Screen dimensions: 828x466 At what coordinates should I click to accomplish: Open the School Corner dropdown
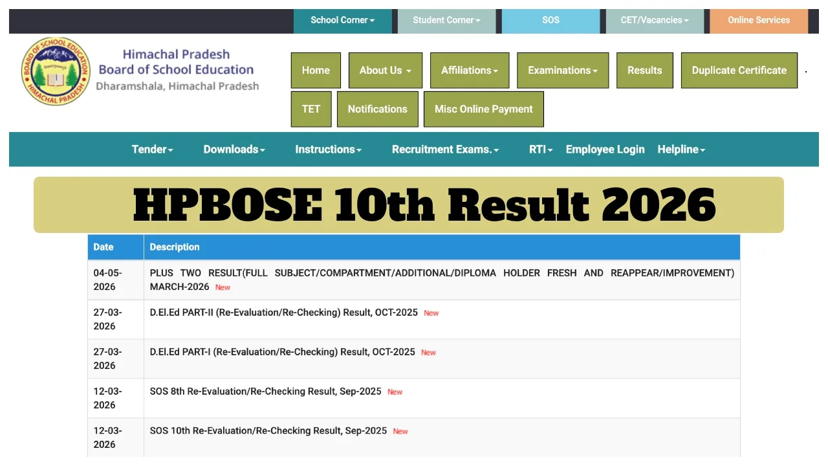[x=343, y=20]
